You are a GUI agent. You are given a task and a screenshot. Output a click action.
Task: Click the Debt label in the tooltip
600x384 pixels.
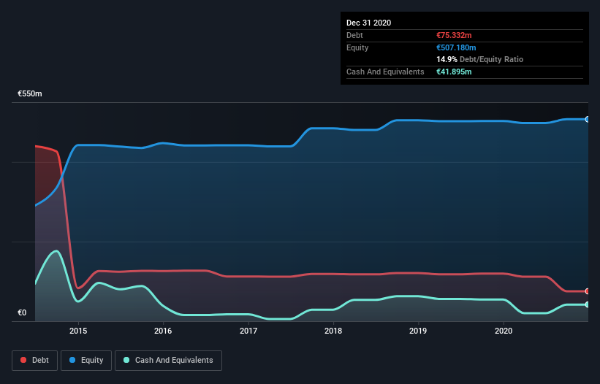(x=354, y=35)
